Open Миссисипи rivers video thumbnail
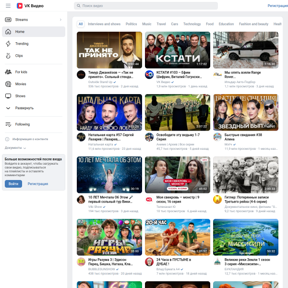 pos(246,237)
